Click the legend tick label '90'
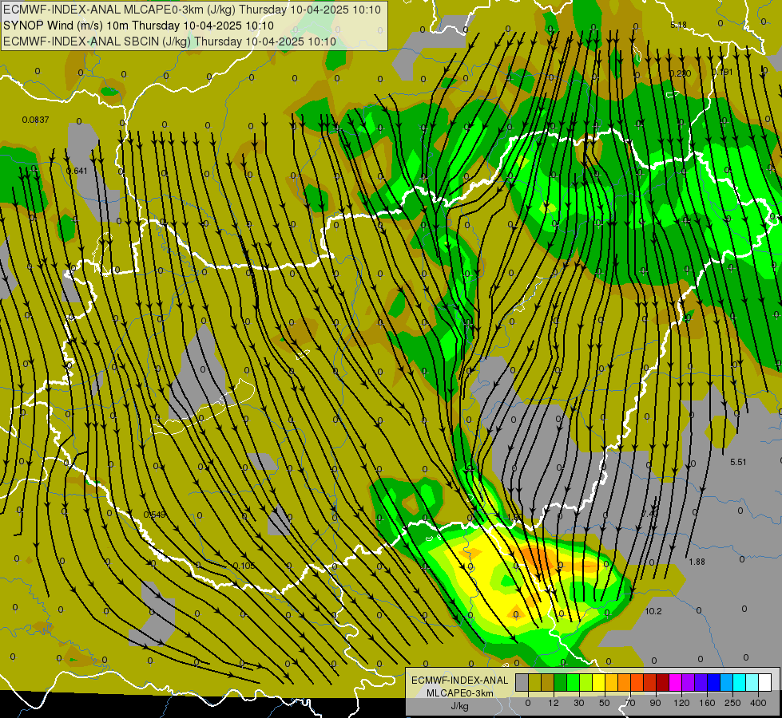The width and height of the screenshot is (782, 718). coord(655,703)
